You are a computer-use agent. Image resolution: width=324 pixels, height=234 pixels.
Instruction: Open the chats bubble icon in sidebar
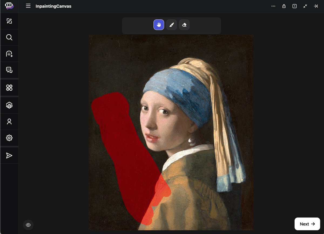(x=9, y=70)
